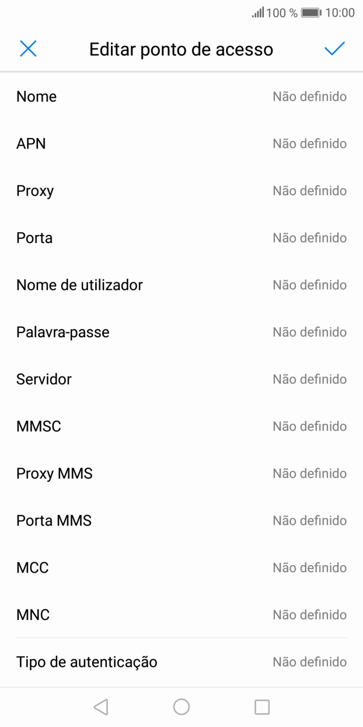Open the Proxy setting

182,191
